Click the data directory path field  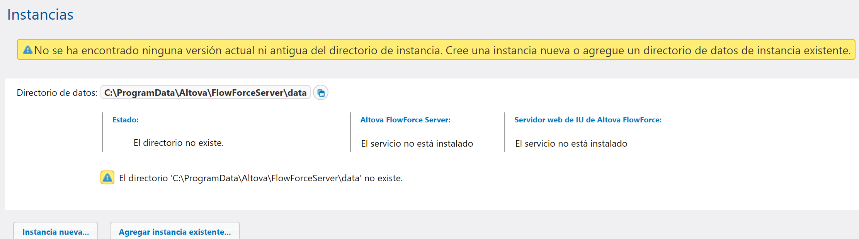click(205, 93)
